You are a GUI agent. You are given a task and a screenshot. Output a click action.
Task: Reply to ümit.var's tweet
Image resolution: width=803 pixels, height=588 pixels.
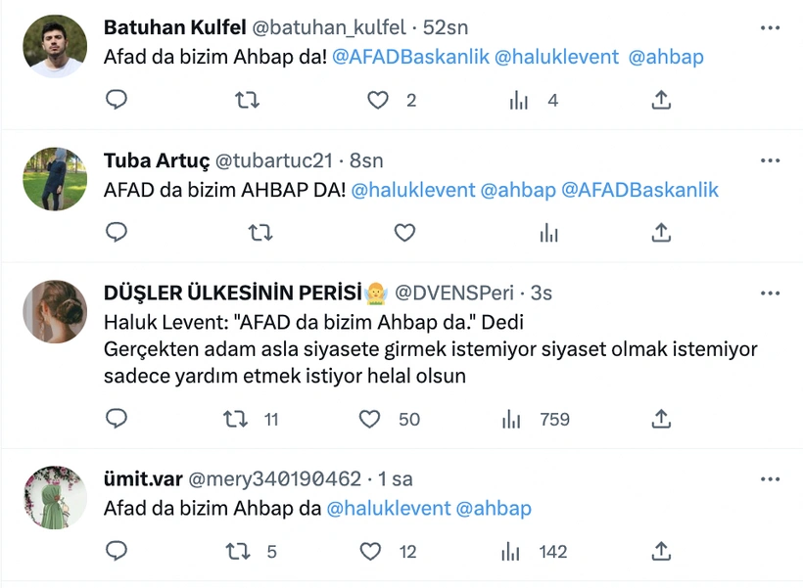coord(117,552)
